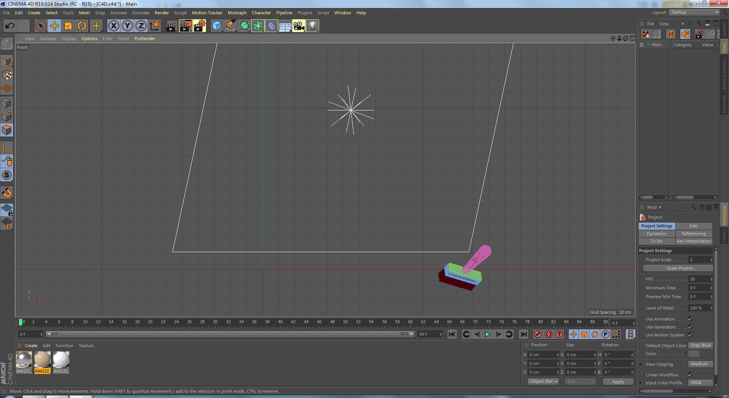Toggle Use Animation checkbox
729x398 pixels.
(x=690, y=319)
